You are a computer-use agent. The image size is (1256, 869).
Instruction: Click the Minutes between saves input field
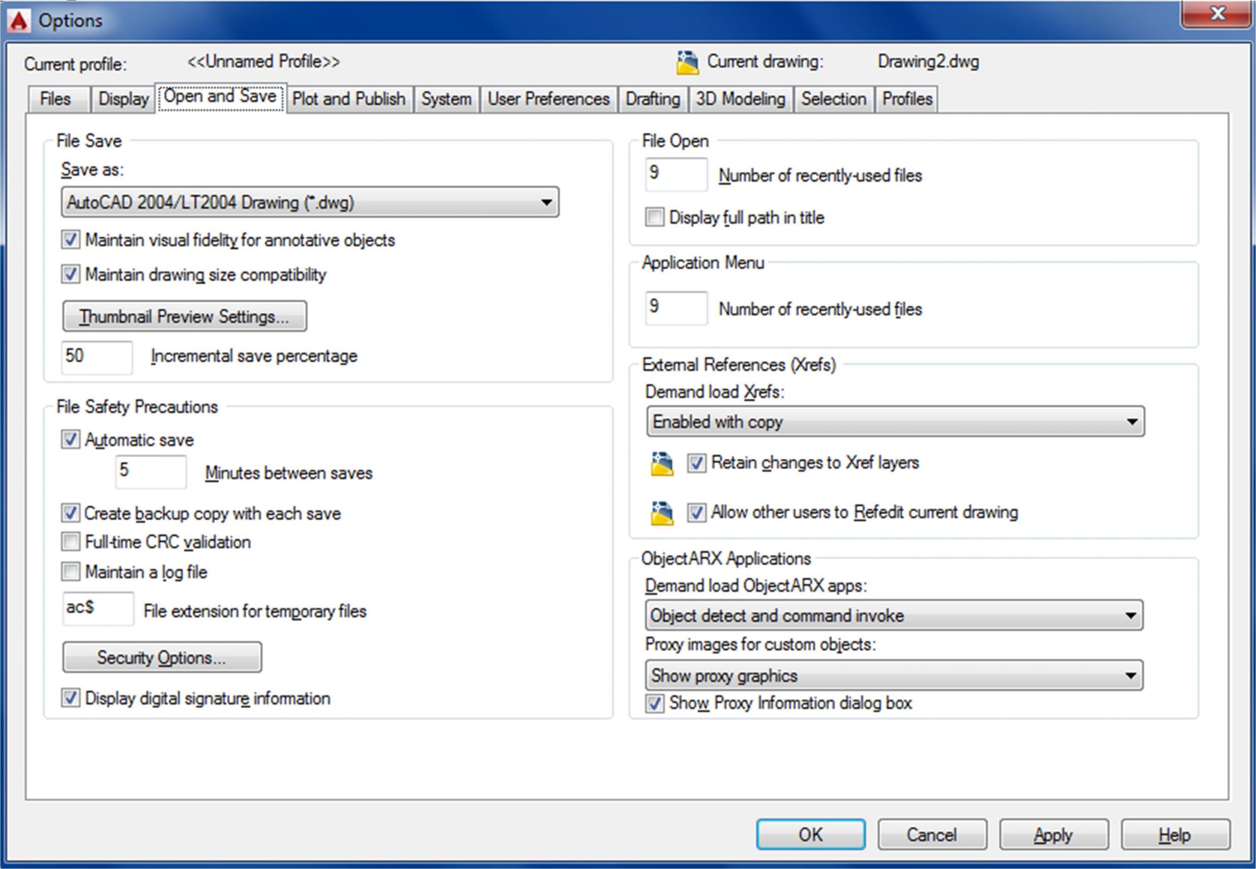150,472
